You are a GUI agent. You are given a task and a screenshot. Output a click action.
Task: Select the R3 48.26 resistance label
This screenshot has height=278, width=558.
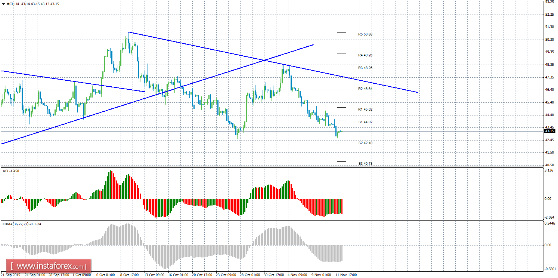pos(365,68)
